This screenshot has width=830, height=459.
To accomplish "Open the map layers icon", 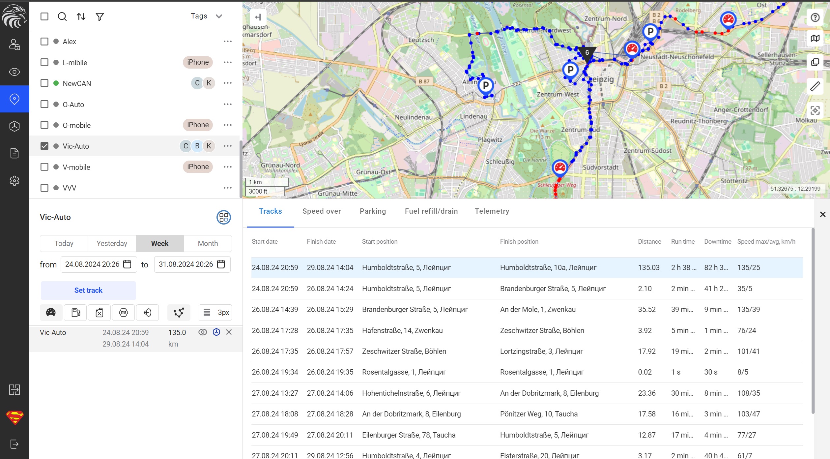I will (x=815, y=38).
